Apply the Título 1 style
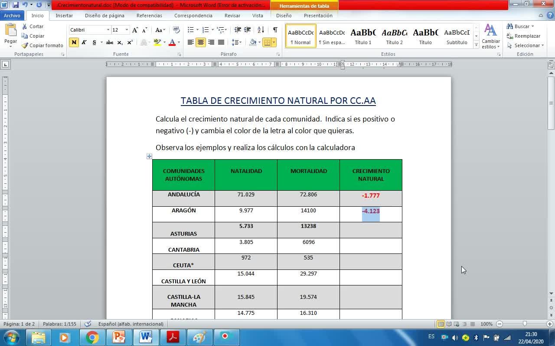555x346 pixels. 363,36
